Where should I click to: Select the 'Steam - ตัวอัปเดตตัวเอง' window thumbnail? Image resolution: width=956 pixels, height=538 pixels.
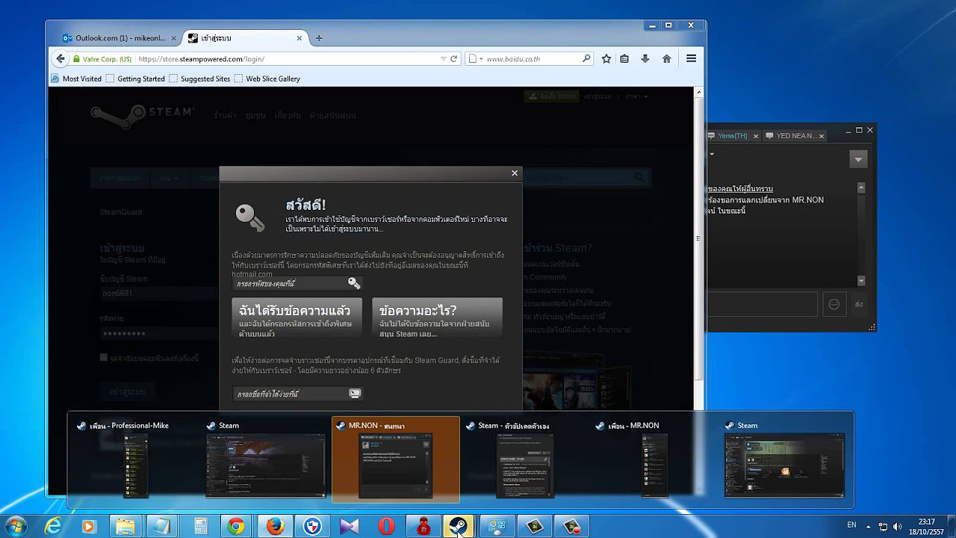click(525, 459)
